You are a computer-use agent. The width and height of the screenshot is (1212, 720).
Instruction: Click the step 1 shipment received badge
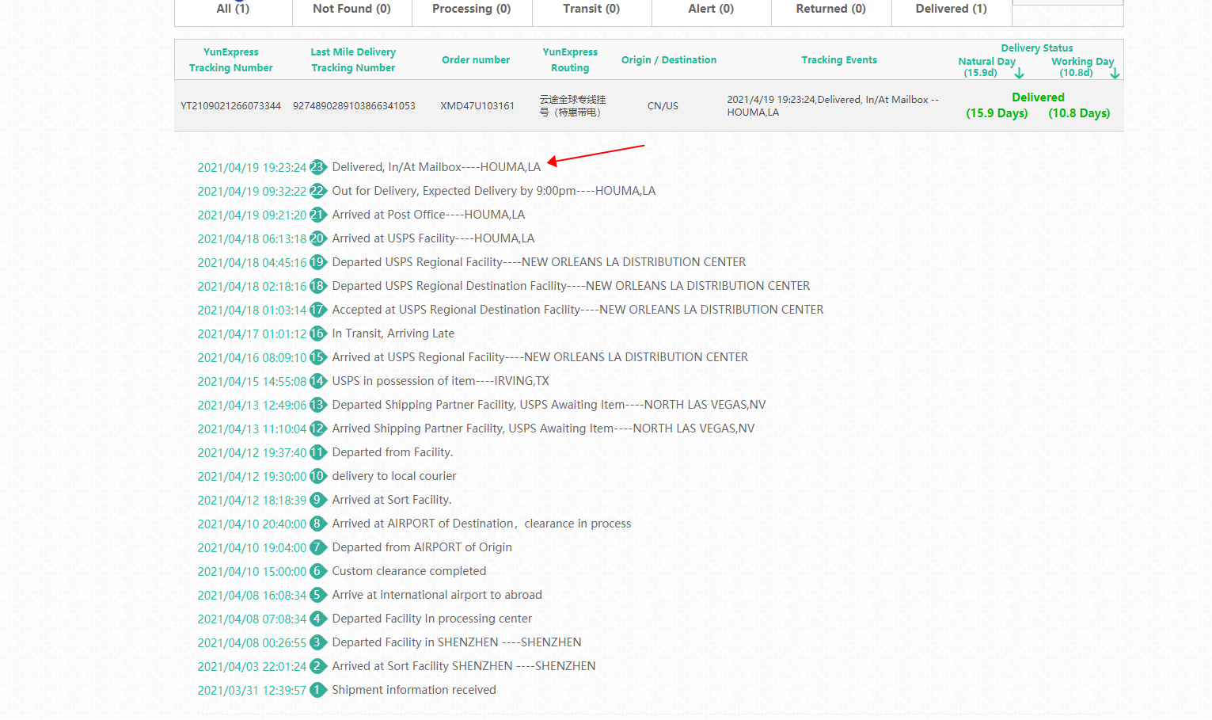pos(317,690)
